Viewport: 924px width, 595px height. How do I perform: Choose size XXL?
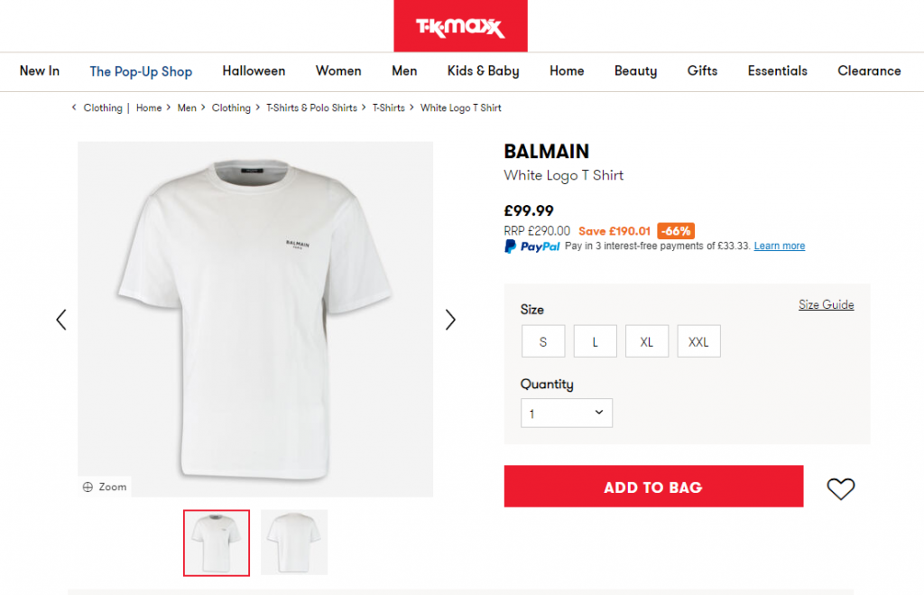[698, 341]
